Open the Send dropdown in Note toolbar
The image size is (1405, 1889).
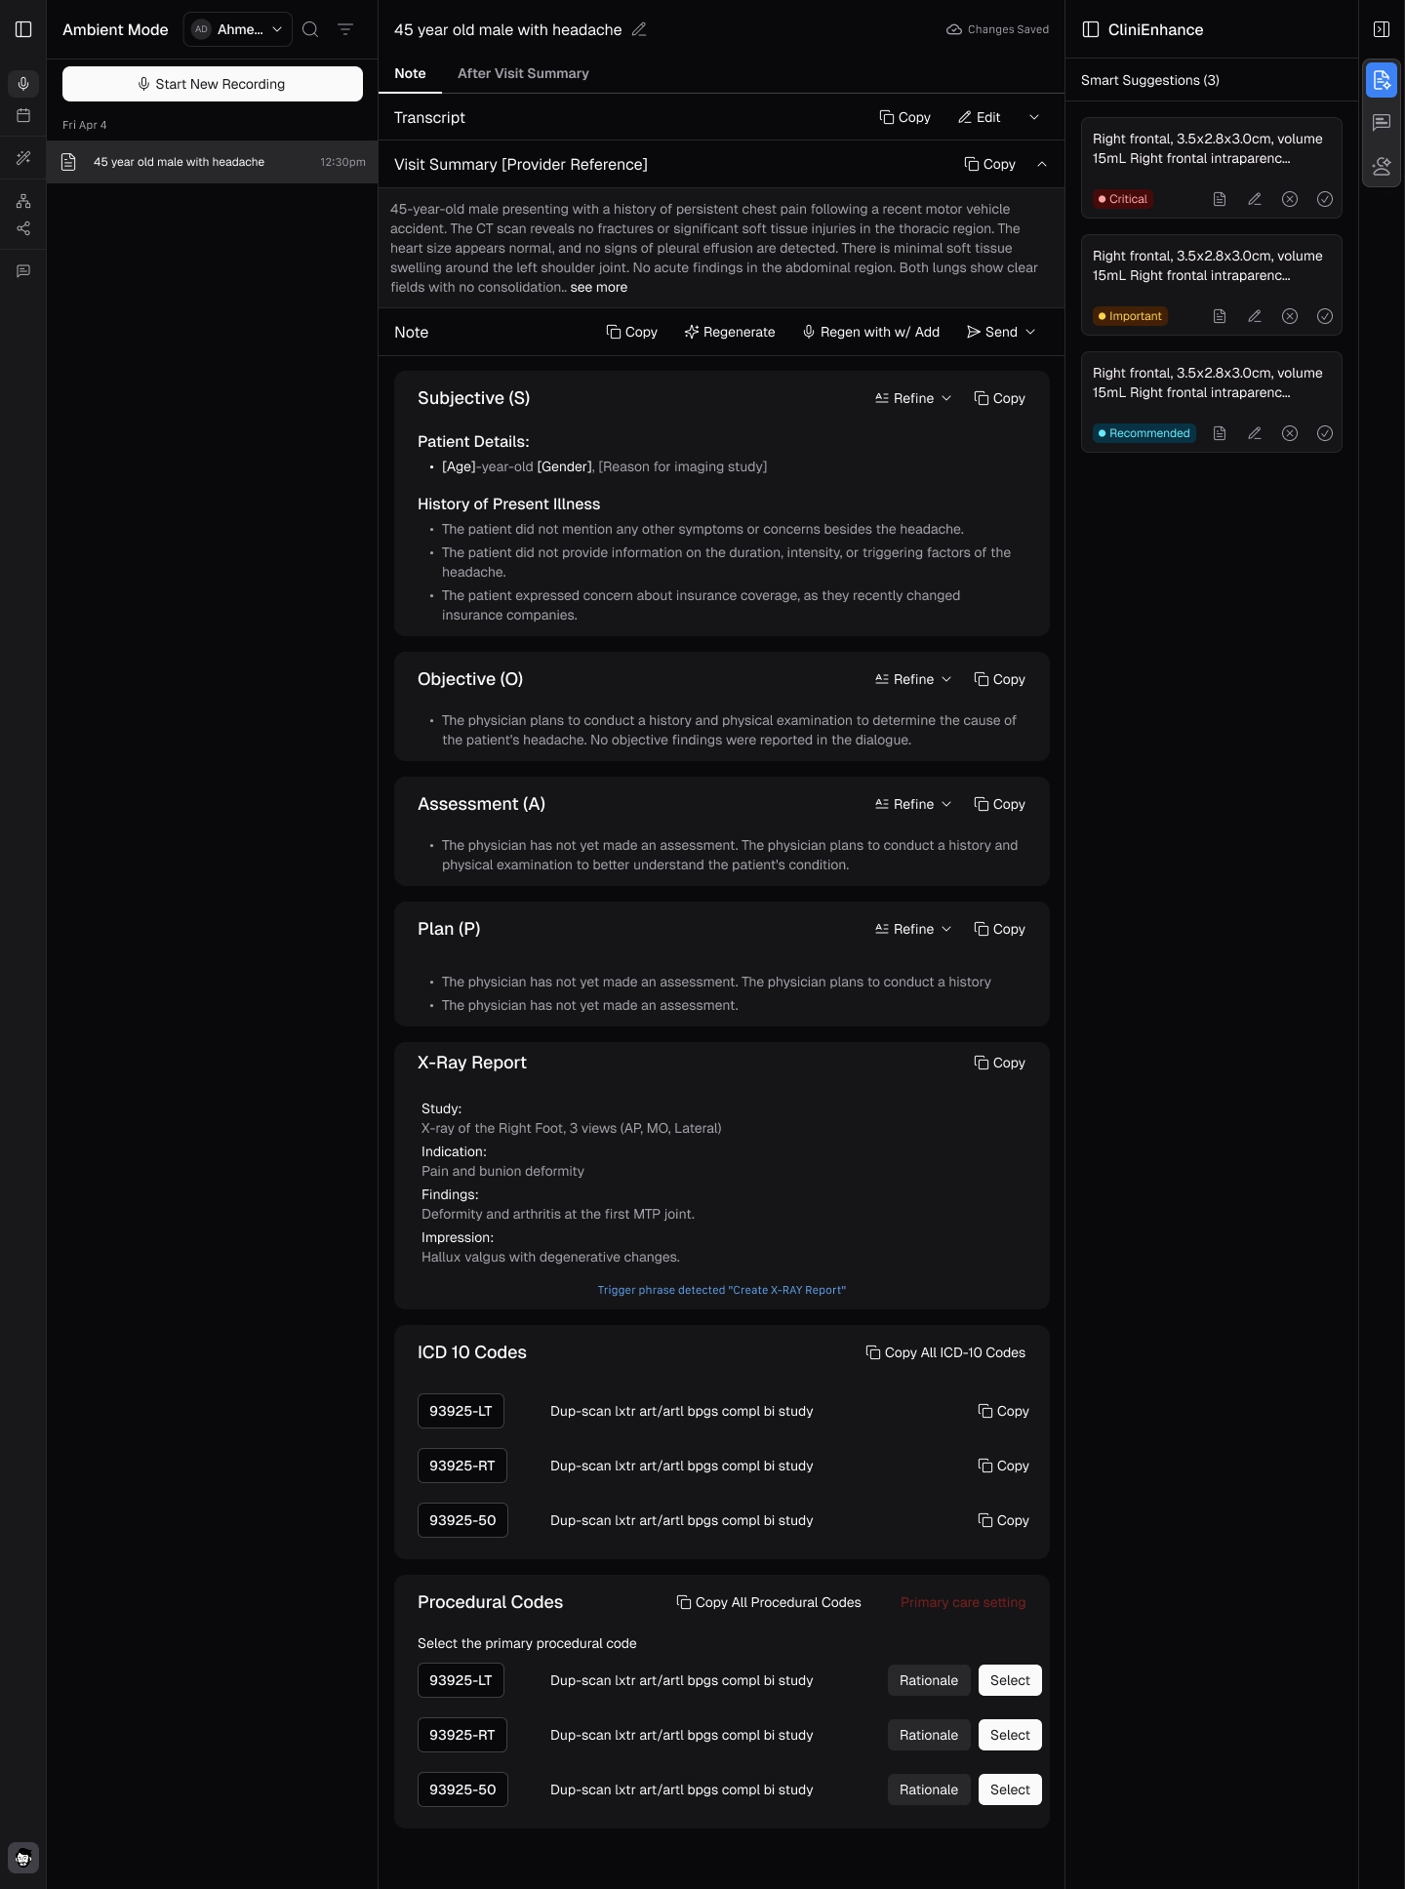coord(1001,332)
